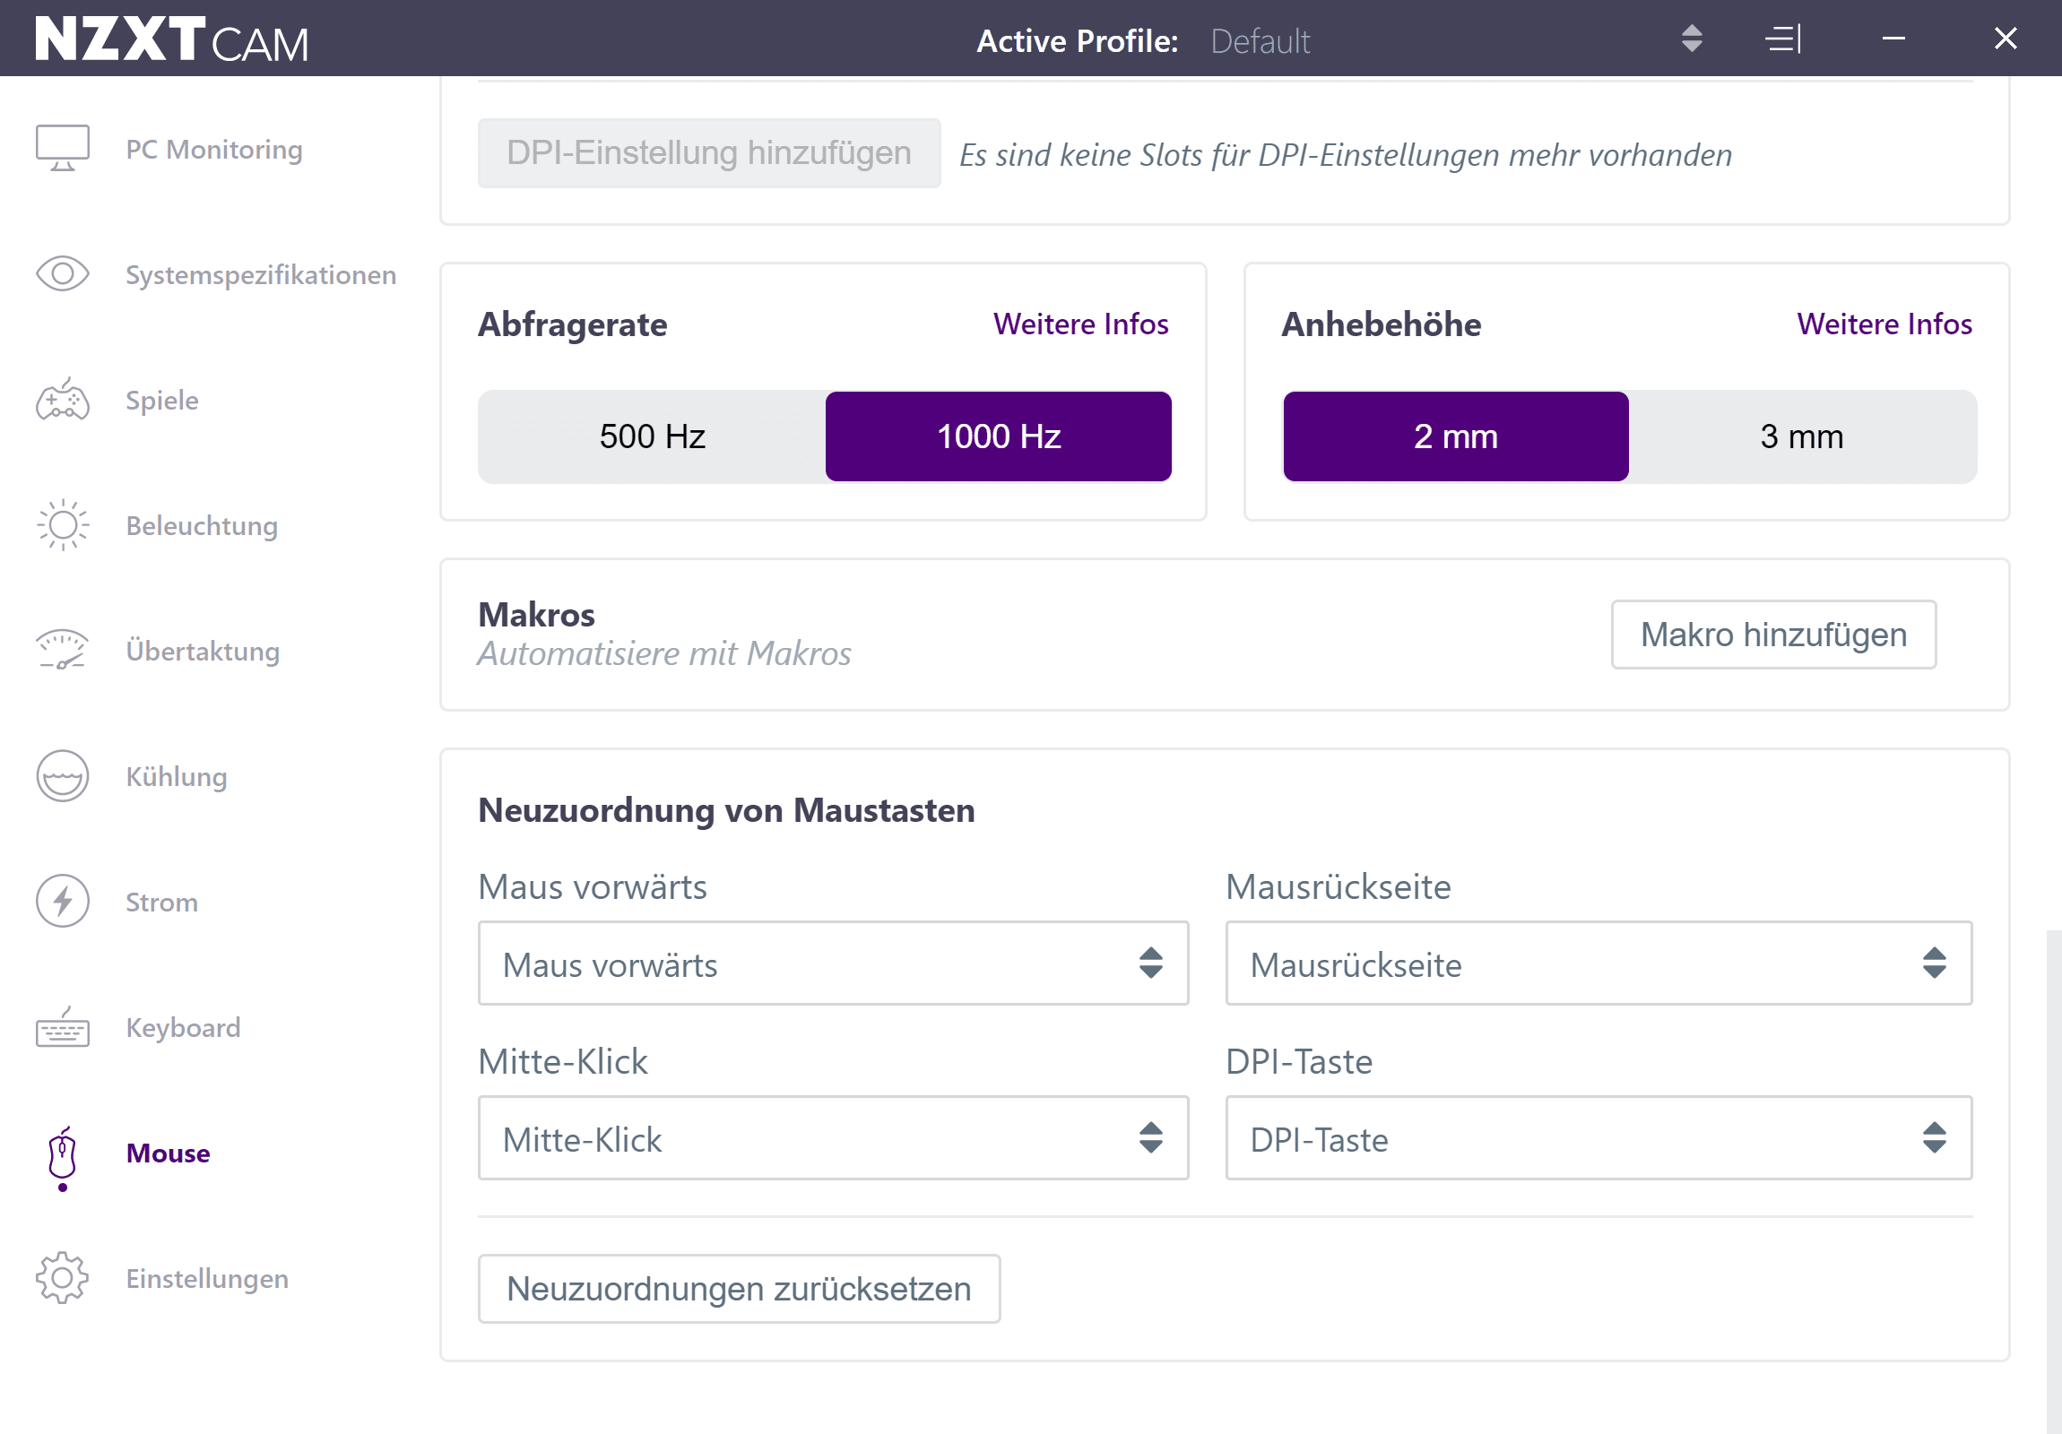The image size is (2062, 1434).
Task: Select the Mouse sidebar item
Action: [x=168, y=1153]
